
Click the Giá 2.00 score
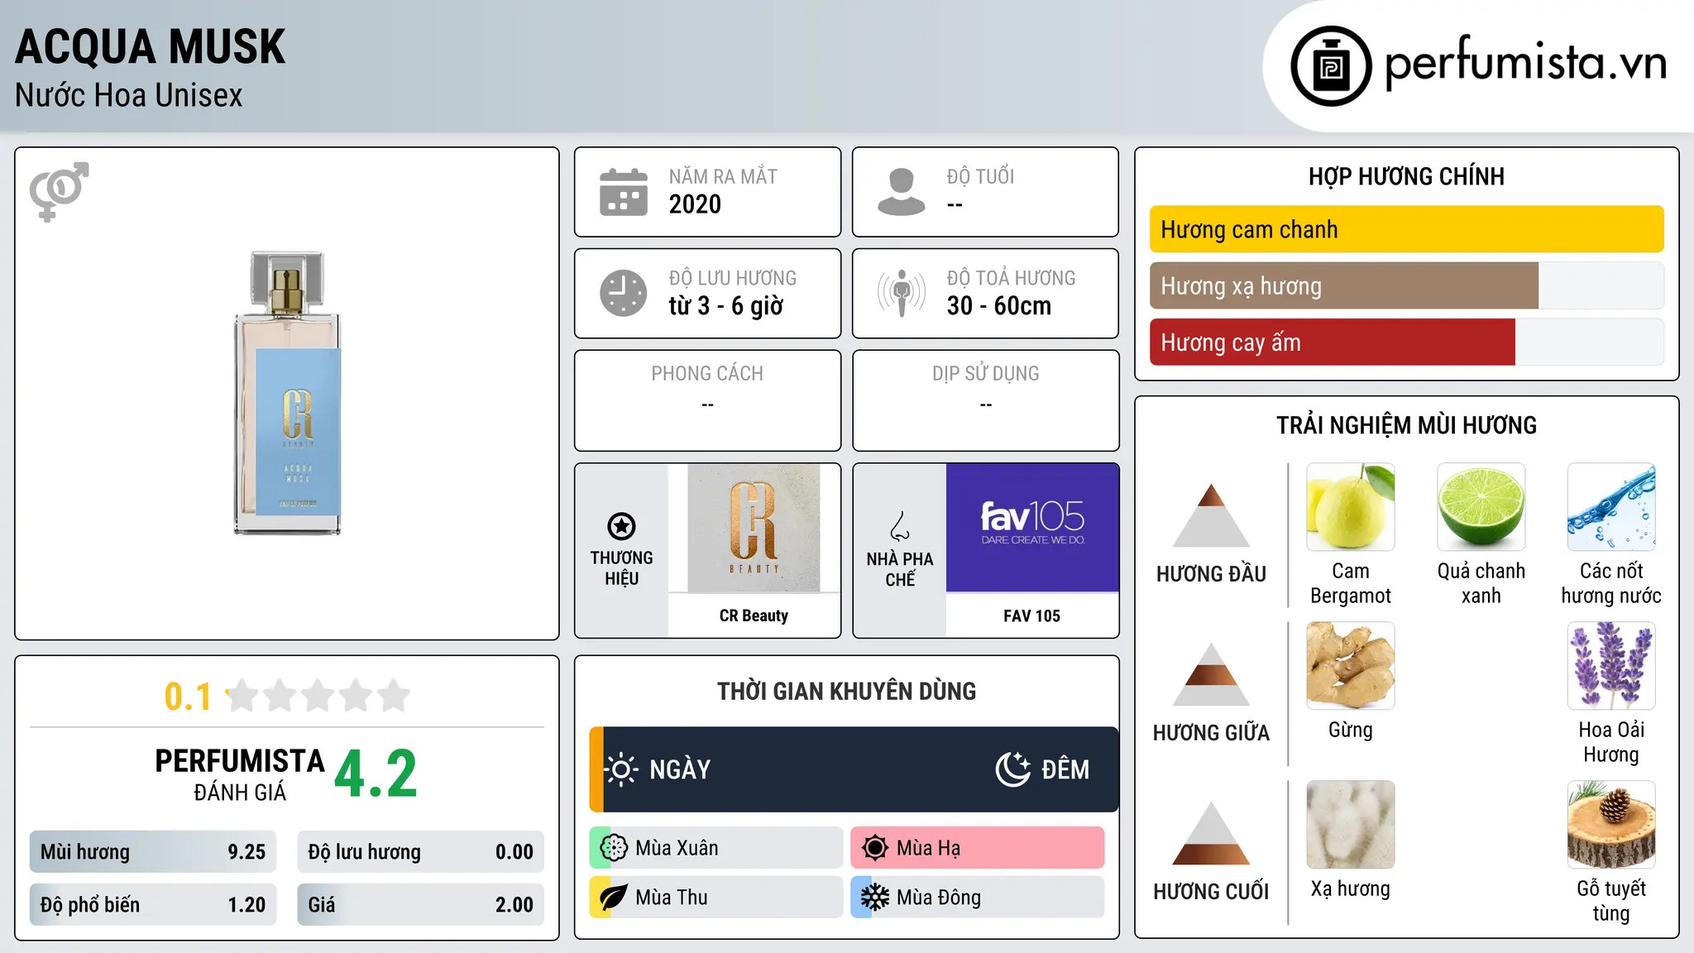point(421,905)
